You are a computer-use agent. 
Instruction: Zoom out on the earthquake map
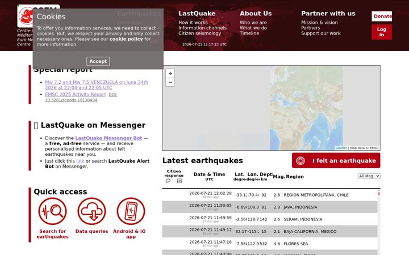pyautogui.click(x=170, y=82)
